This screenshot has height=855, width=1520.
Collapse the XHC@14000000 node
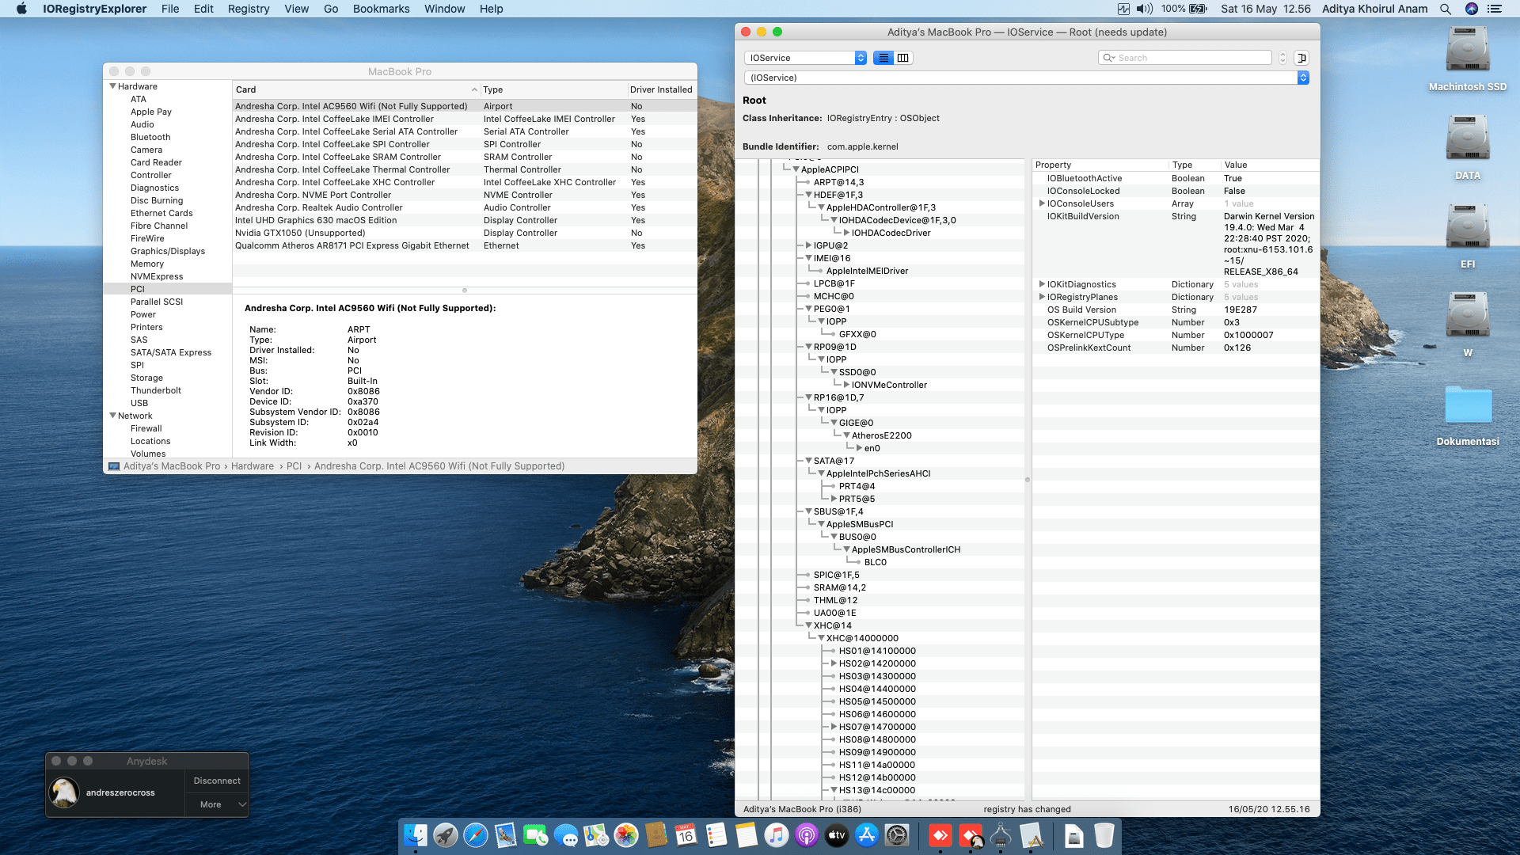(821, 638)
